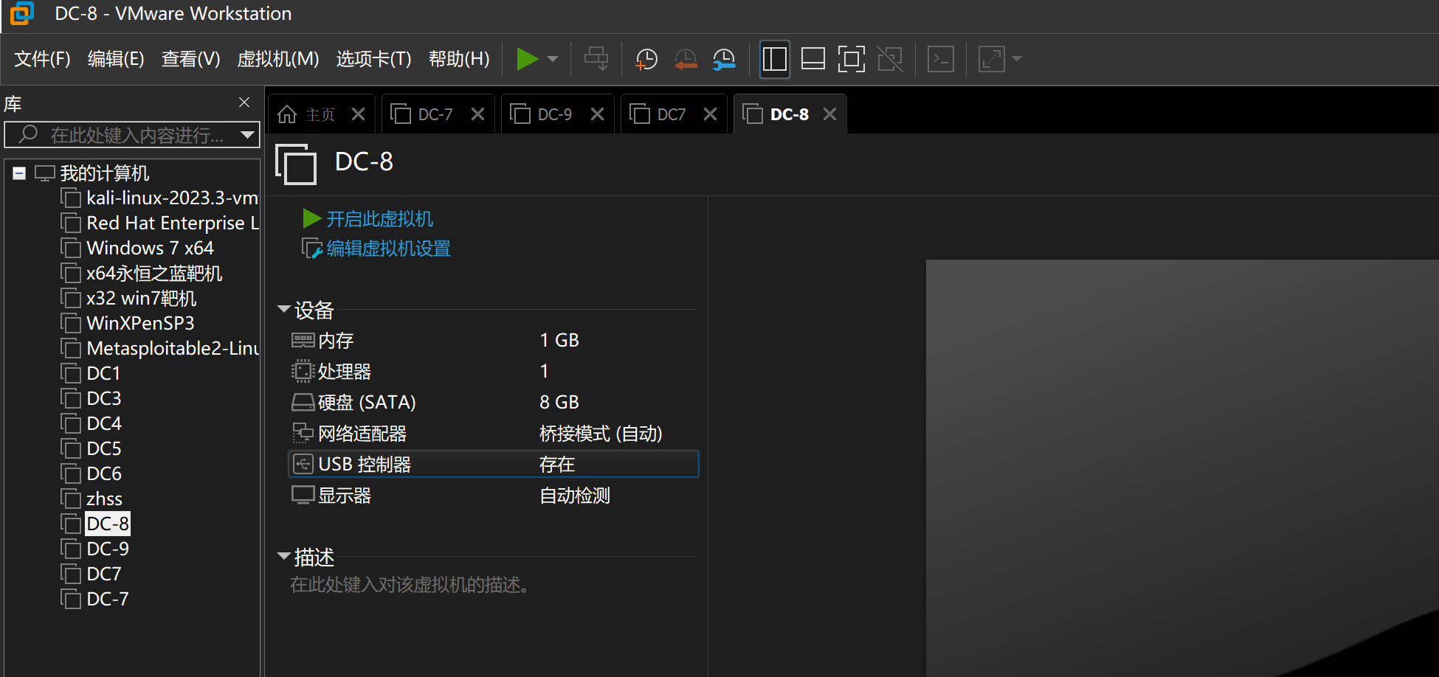Image resolution: width=1439 pixels, height=677 pixels.
Task: Open the 虚拟机(M) menu
Action: pos(277,59)
